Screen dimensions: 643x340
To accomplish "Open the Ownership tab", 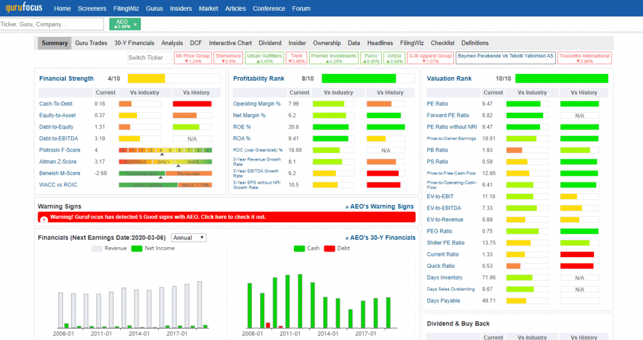I will [327, 43].
